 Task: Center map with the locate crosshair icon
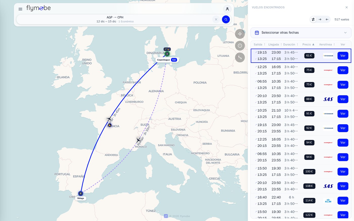click(x=240, y=34)
